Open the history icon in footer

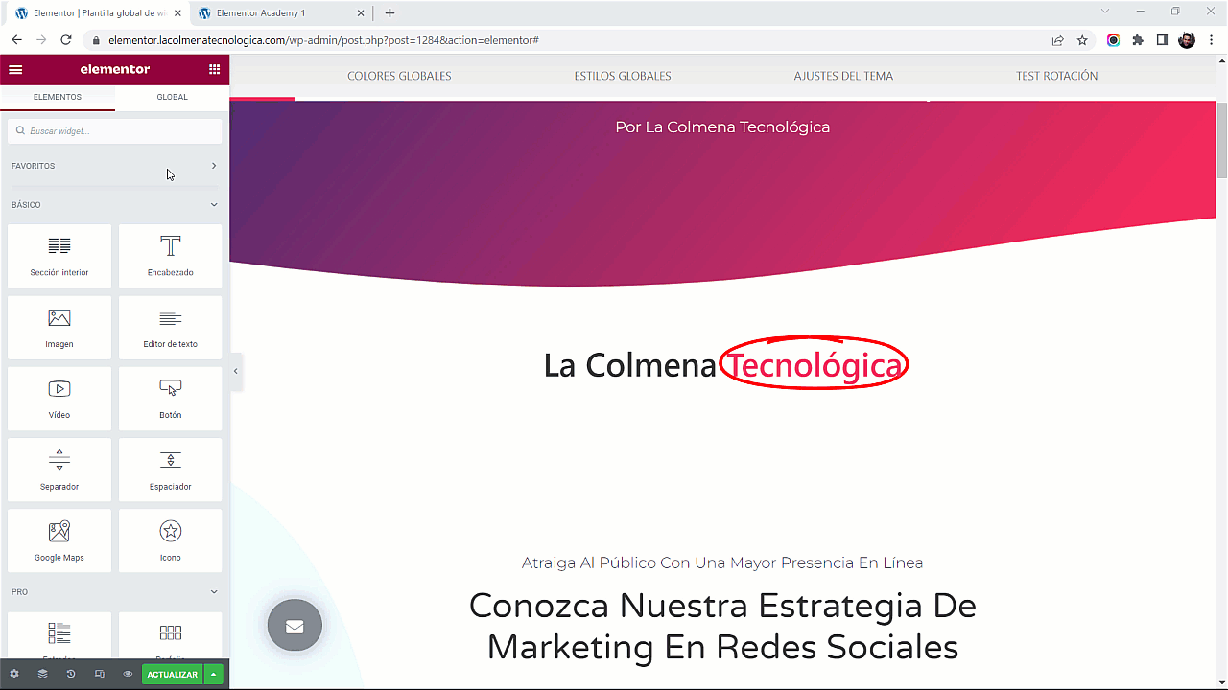[71, 675]
